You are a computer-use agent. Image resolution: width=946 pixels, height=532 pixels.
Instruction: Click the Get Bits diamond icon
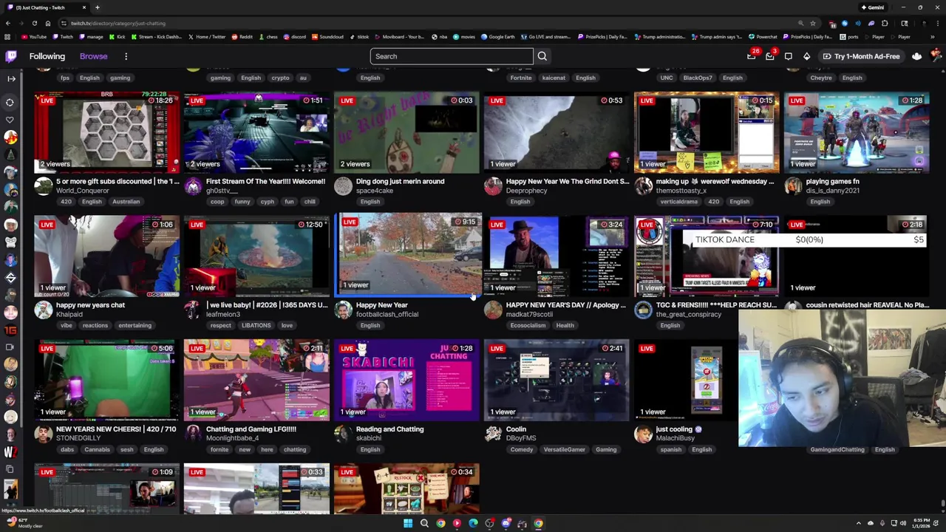coord(806,56)
